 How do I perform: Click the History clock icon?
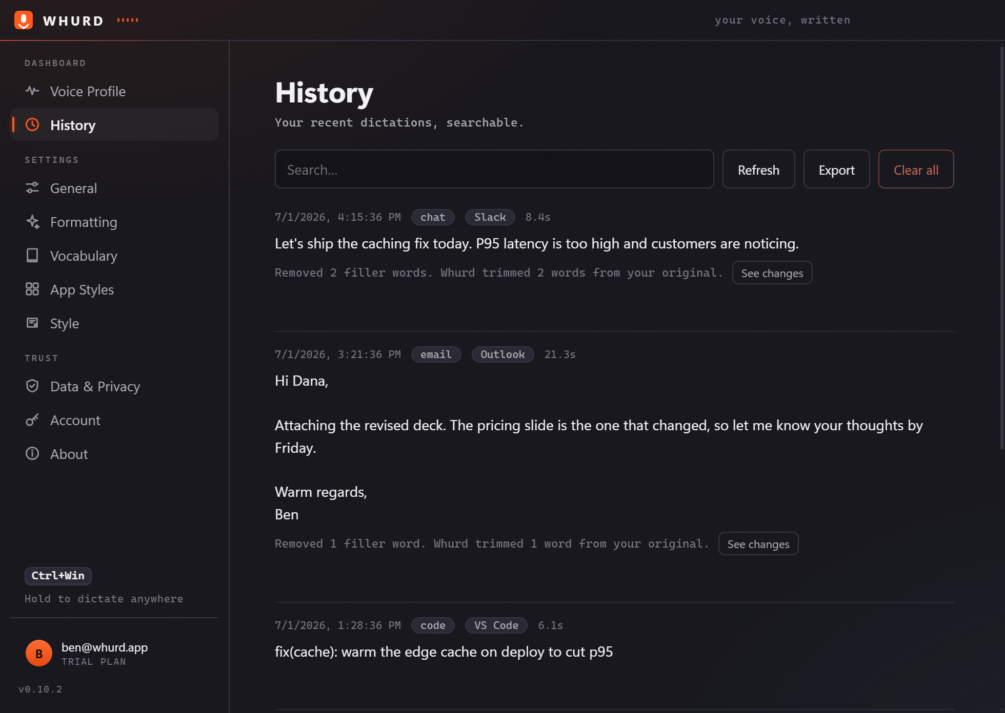(x=32, y=124)
